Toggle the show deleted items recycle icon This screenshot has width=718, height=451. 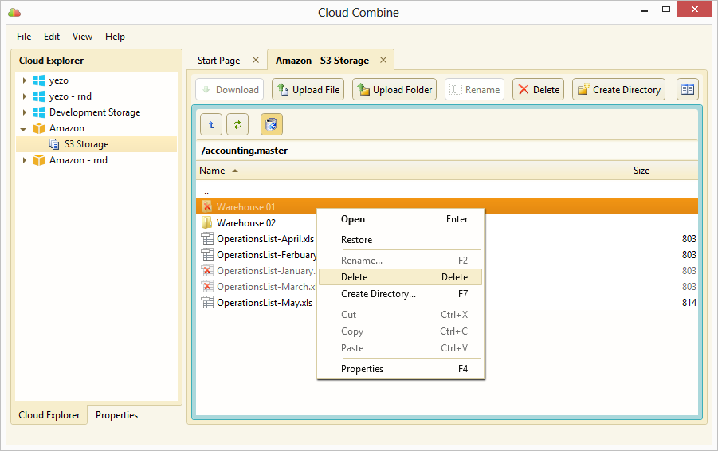coord(272,124)
